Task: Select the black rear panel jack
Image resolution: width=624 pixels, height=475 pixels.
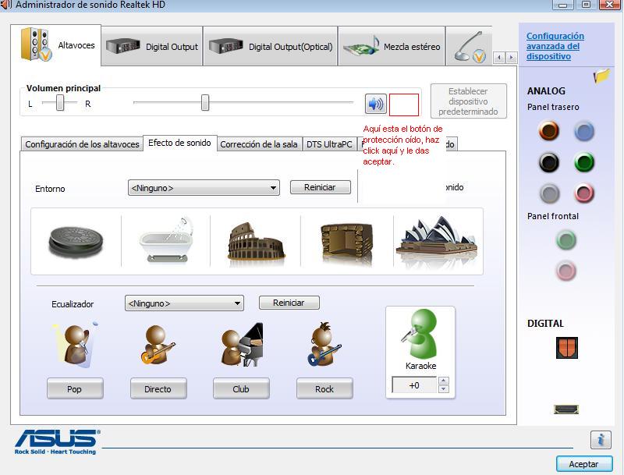Action: click(549, 162)
